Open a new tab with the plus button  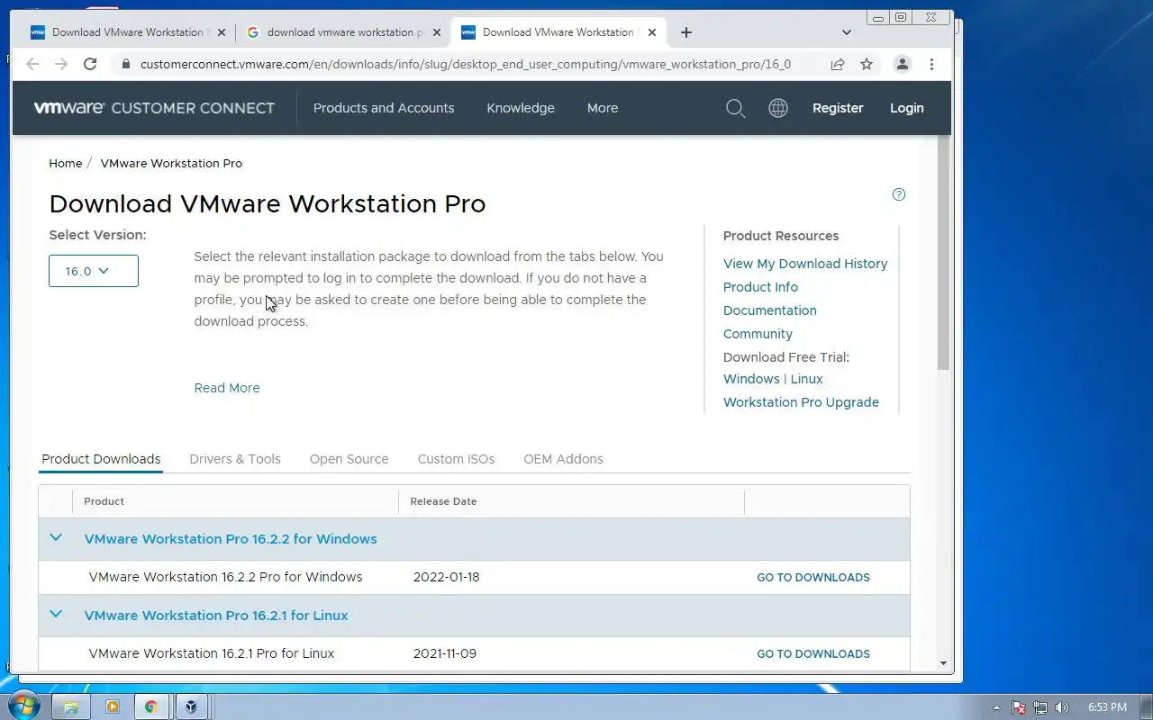[686, 32]
